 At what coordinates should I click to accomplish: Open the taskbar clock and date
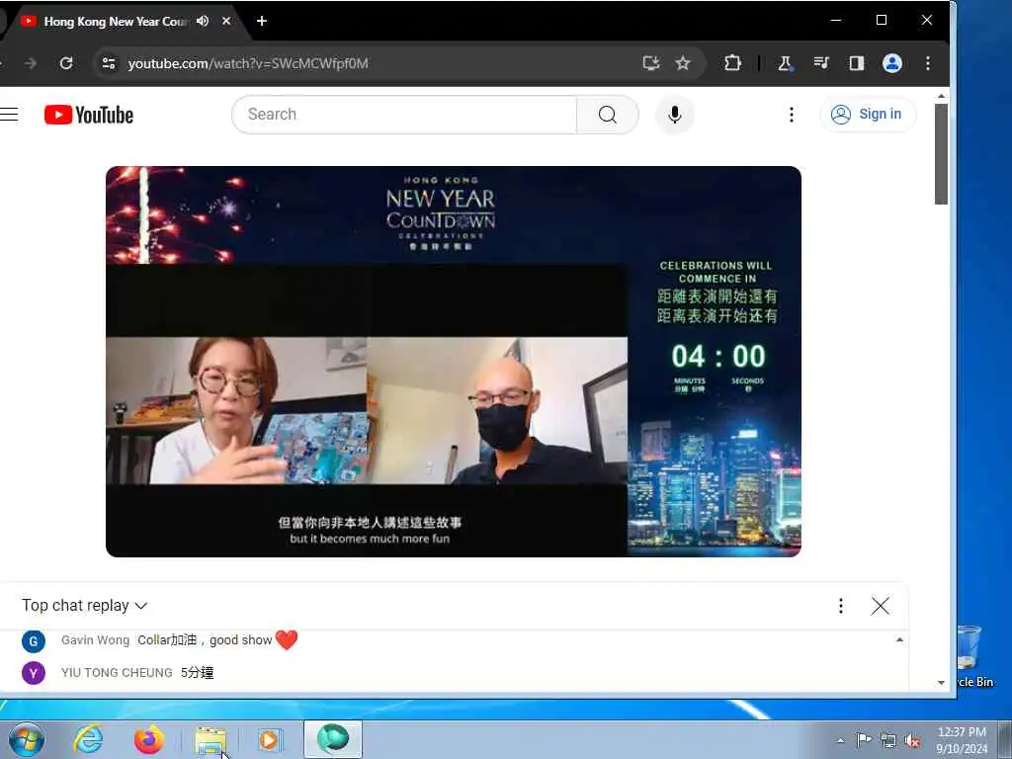pos(962,740)
